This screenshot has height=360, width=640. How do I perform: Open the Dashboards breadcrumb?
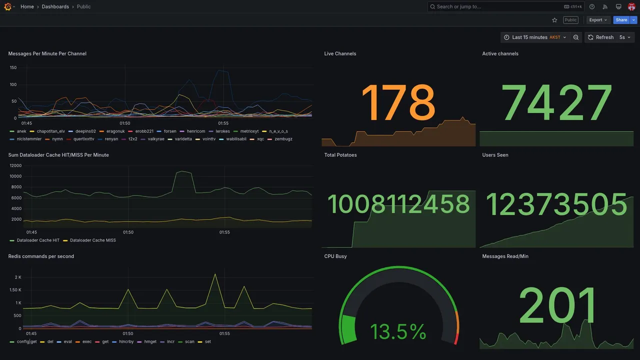[55, 6]
